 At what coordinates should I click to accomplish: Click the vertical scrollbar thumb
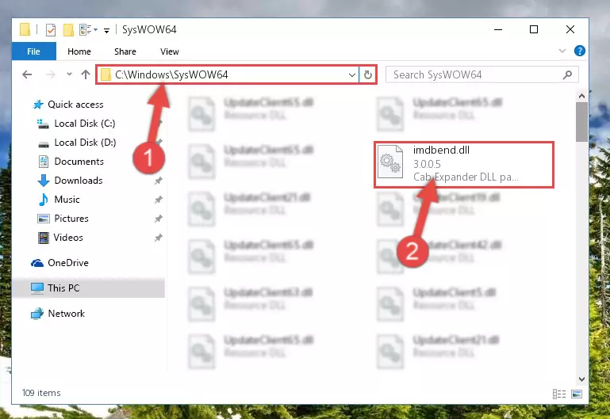point(581,122)
